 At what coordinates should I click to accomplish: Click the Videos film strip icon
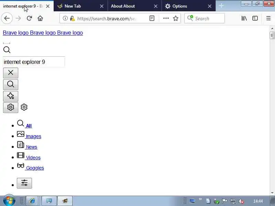pyautogui.click(x=21, y=155)
